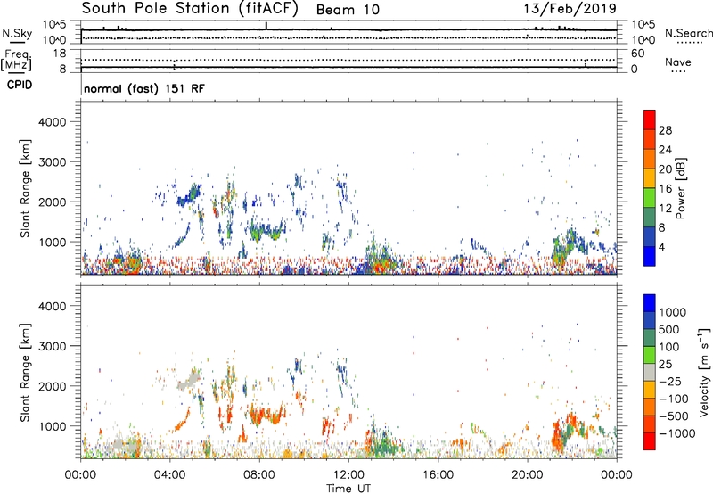Select the -1000 label on Velocity colorbar

tap(676, 433)
